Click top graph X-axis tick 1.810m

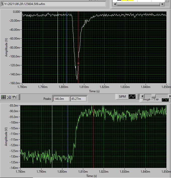tap(84, 87)
